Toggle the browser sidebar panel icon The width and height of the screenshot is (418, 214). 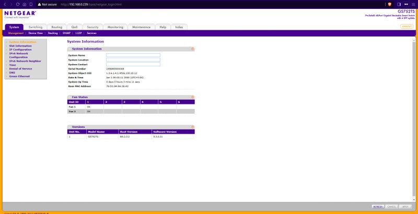pyautogui.click(x=399, y=4)
